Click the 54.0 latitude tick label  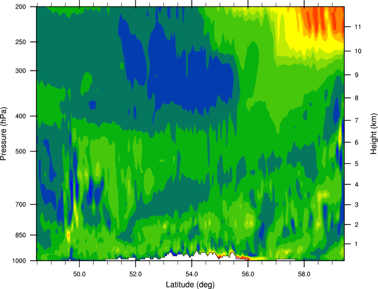[192, 274]
